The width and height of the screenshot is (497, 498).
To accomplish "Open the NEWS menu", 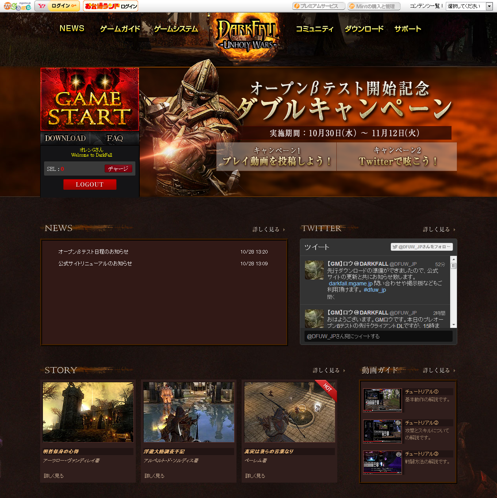I will pos(72,28).
